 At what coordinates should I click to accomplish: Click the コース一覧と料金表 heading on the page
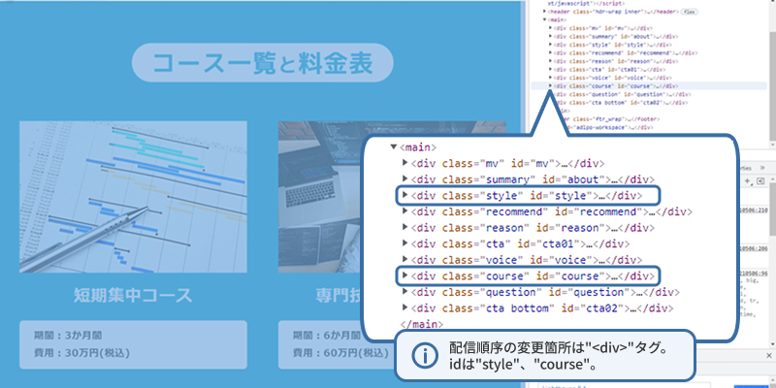[262, 63]
